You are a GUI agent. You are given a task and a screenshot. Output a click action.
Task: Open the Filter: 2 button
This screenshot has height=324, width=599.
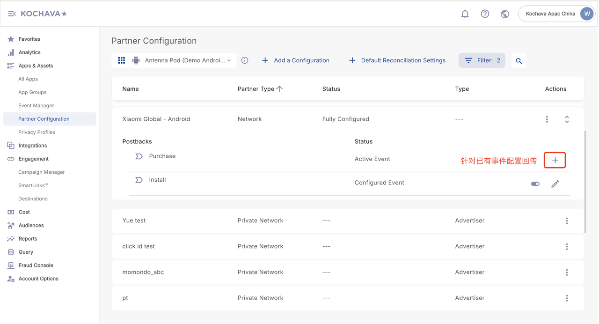tap(482, 60)
